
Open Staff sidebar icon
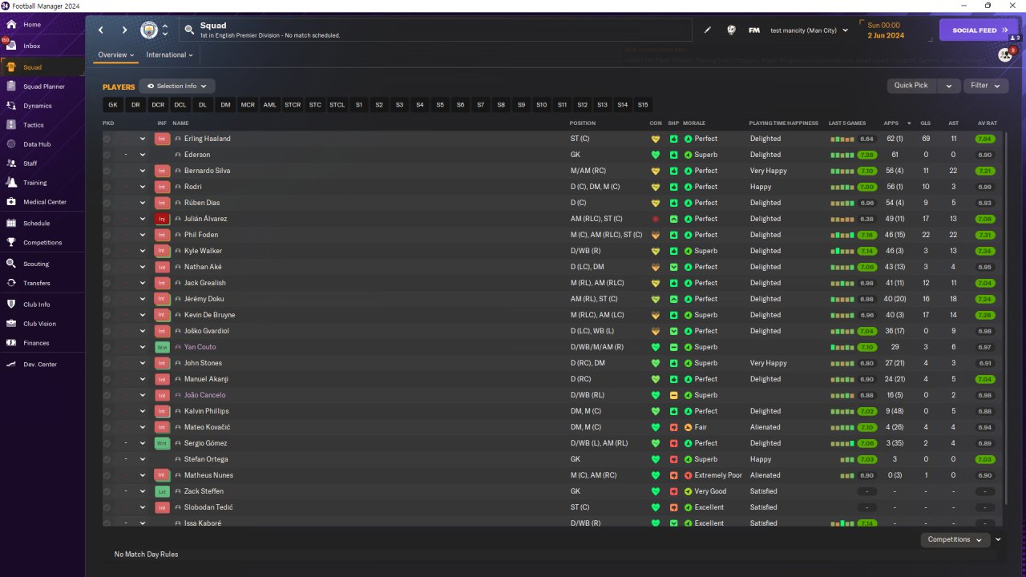pyautogui.click(x=11, y=163)
